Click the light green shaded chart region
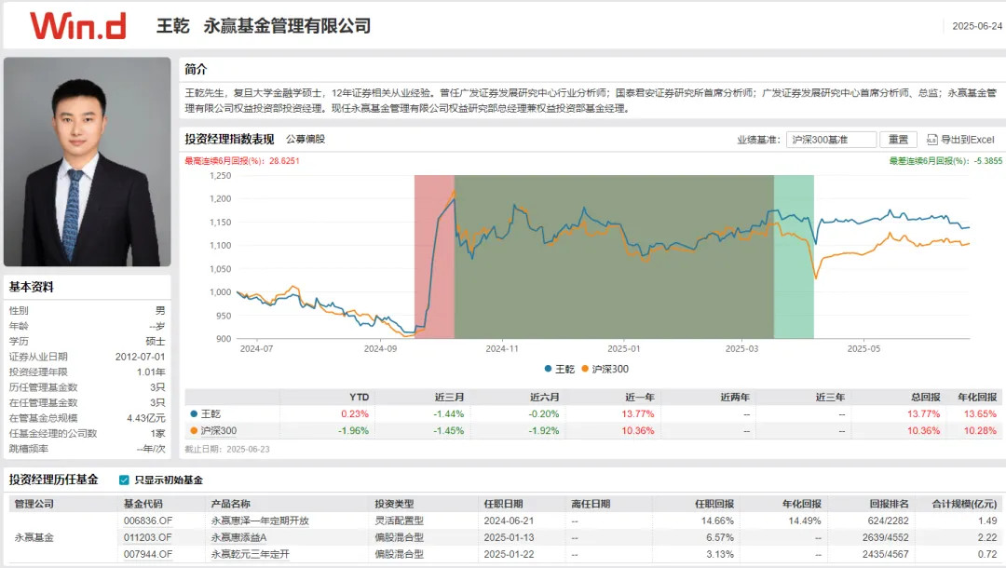The height and width of the screenshot is (568, 1006). point(794,256)
